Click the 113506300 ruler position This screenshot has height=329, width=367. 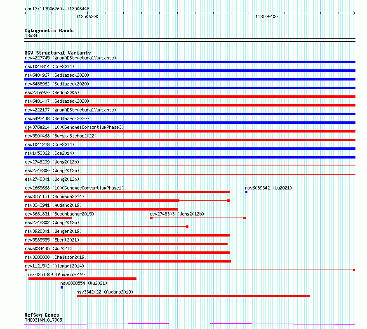[x=87, y=17]
